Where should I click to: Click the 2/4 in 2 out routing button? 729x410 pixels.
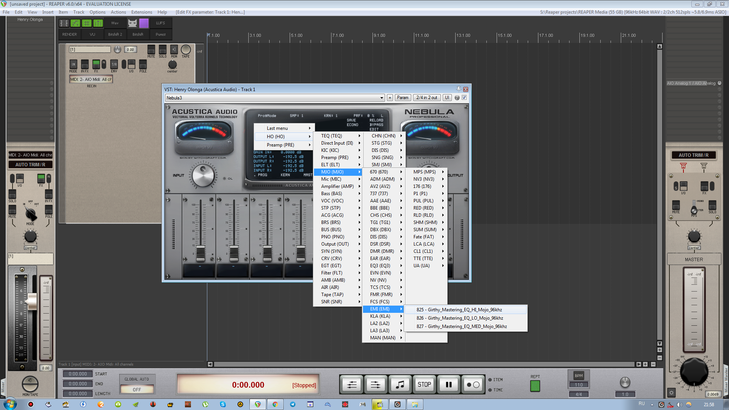[x=427, y=98]
